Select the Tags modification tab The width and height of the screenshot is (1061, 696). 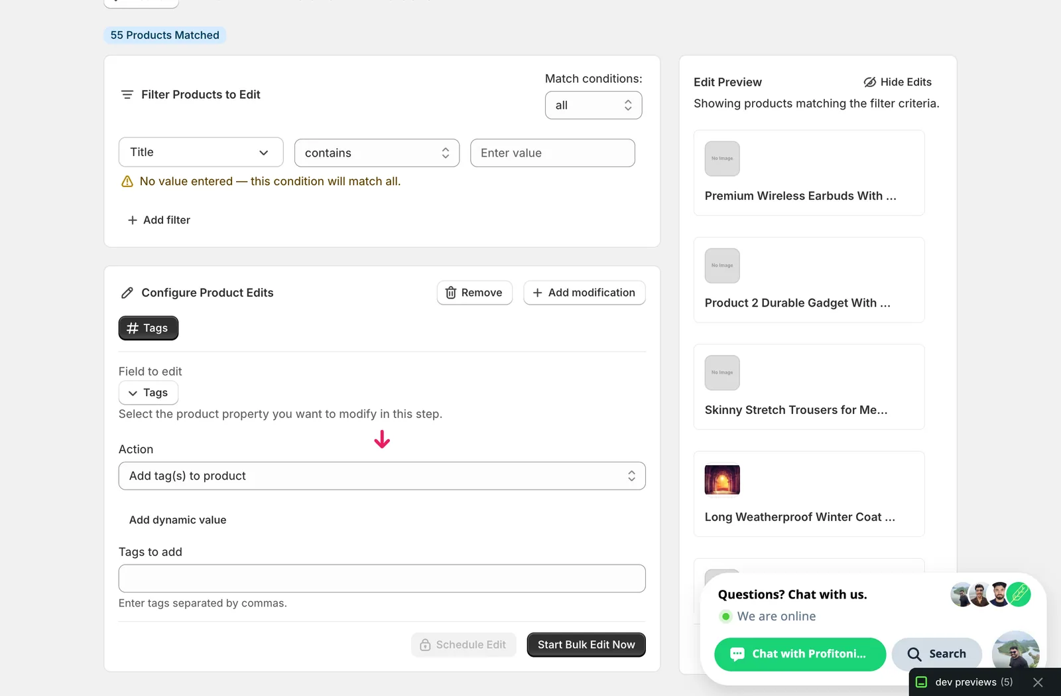tap(149, 328)
